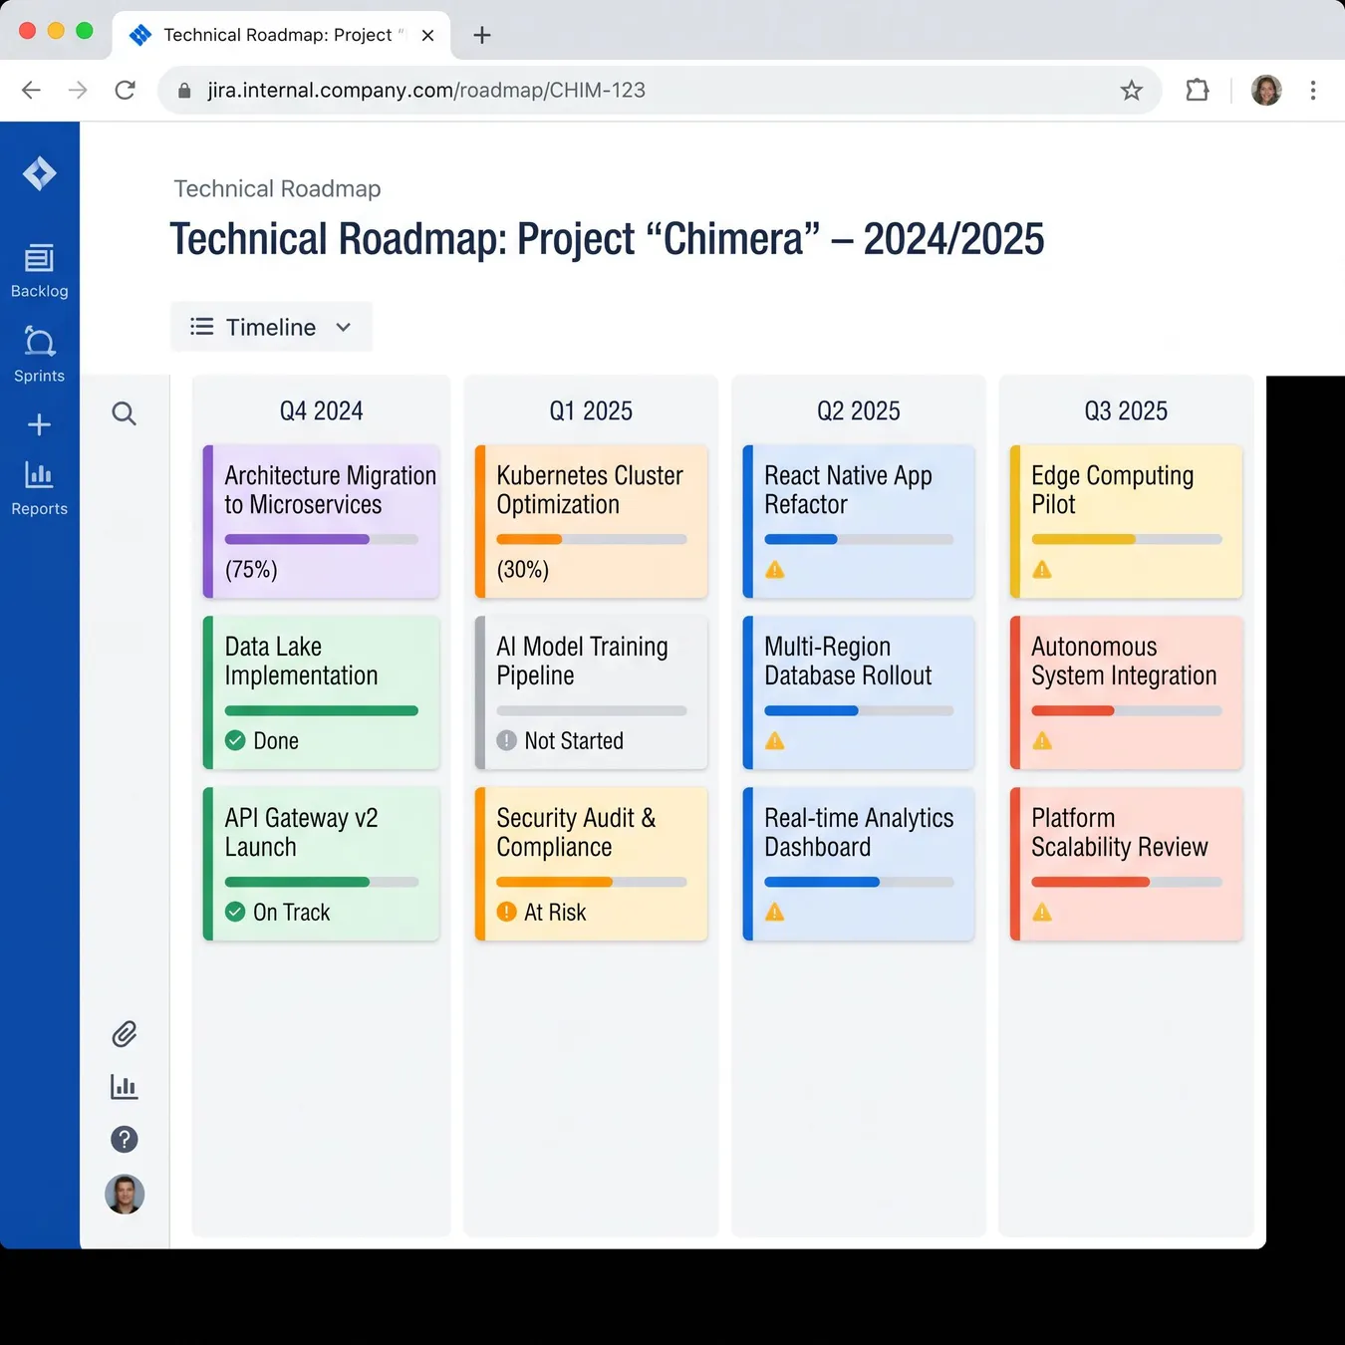The width and height of the screenshot is (1345, 1345).
Task: Click the paperclip attachments icon
Action: tap(125, 1034)
